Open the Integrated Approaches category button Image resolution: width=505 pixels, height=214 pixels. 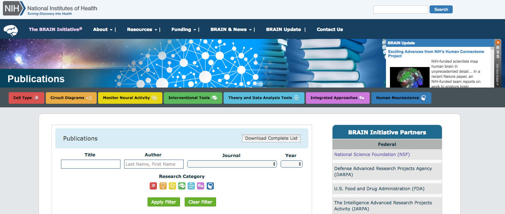pyautogui.click(x=338, y=98)
